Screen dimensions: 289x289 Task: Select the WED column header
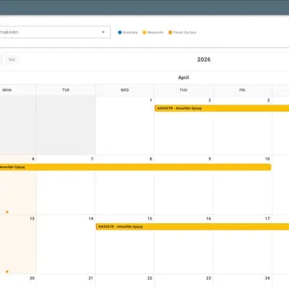point(124,90)
